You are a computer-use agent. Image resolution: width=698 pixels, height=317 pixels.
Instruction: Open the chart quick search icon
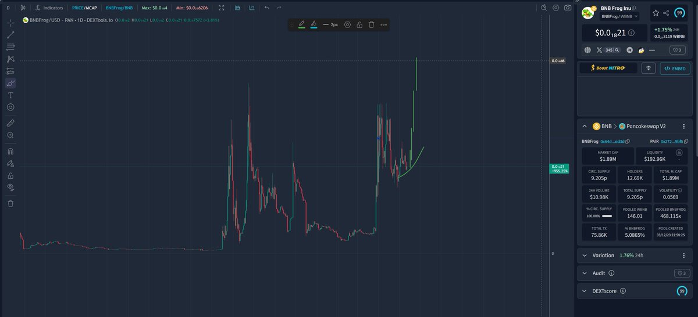tap(544, 8)
